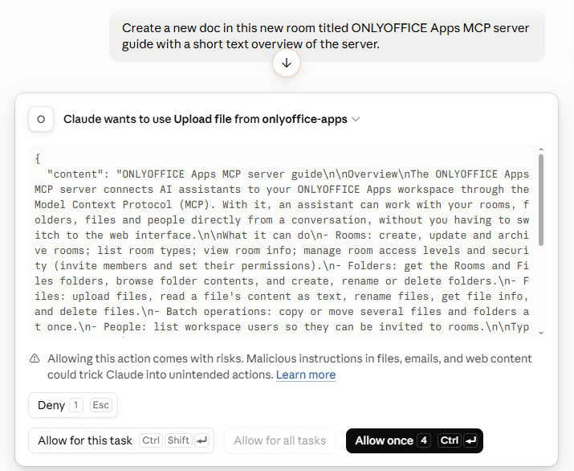Click the user prompt message bubble
This screenshot has height=471, width=574.
tap(327, 36)
